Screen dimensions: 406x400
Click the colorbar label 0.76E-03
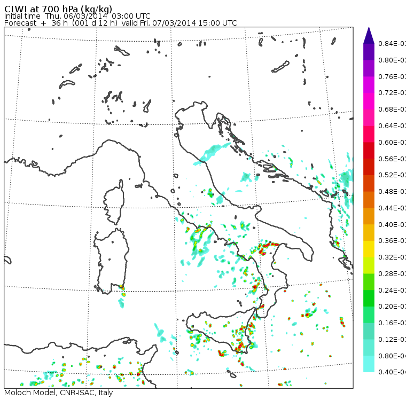(392, 77)
